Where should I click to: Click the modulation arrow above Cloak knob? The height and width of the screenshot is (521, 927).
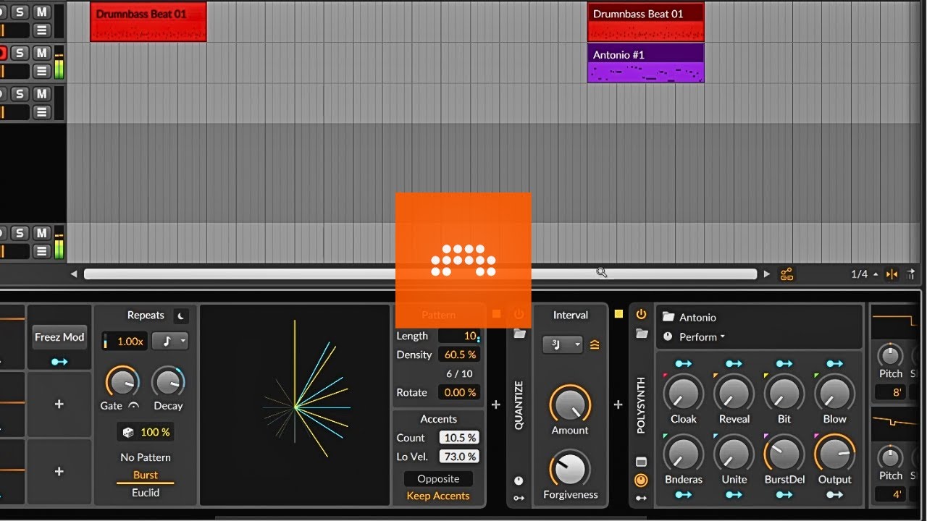(683, 363)
